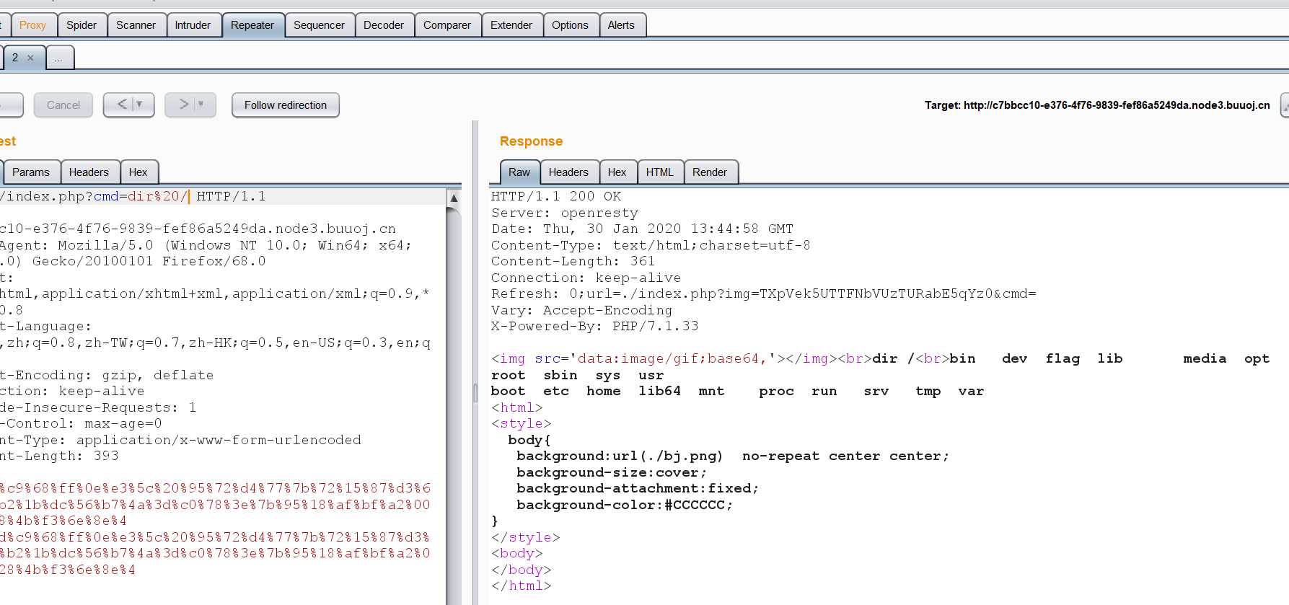The height and width of the screenshot is (605, 1289).
Task: Open the request Headers tab
Action: tap(89, 172)
